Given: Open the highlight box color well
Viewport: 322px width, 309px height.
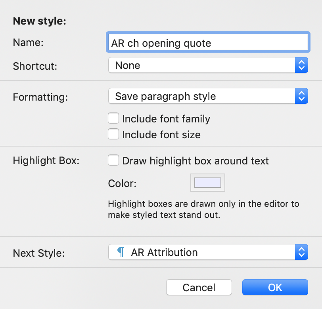Looking at the screenshot, I should pyautogui.click(x=208, y=183).
